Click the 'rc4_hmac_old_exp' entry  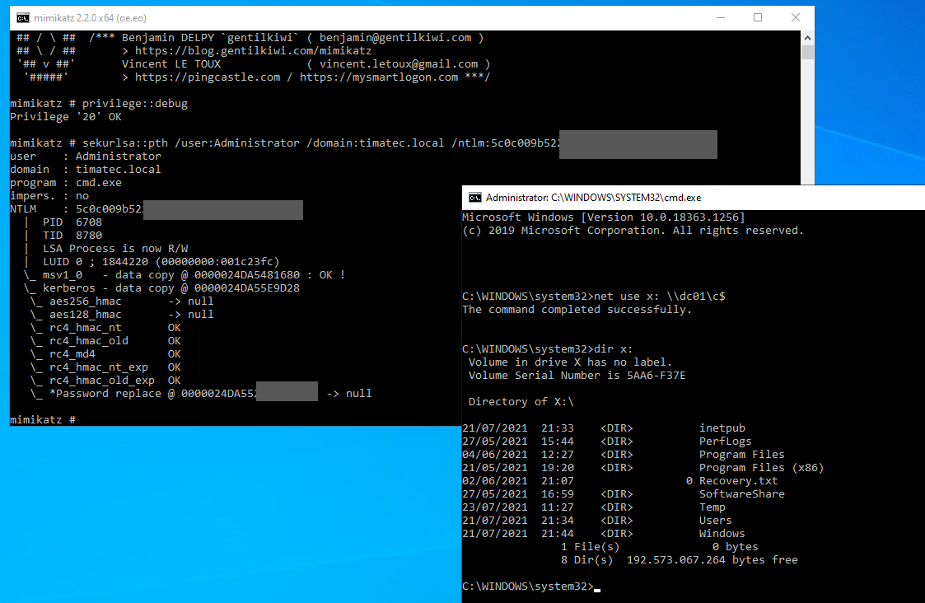[x=105, y=381]
